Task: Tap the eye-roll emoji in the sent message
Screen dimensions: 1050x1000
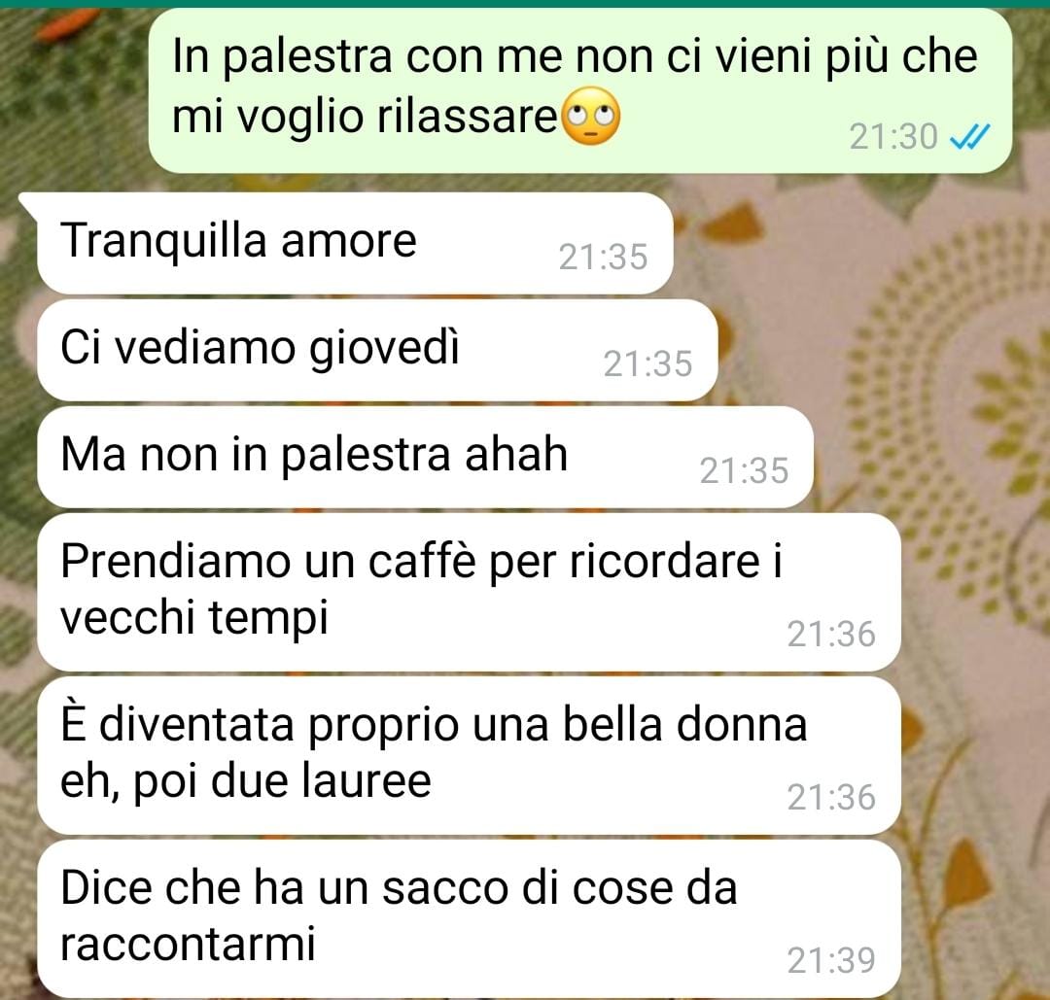Action: click(x=590, y=116)
